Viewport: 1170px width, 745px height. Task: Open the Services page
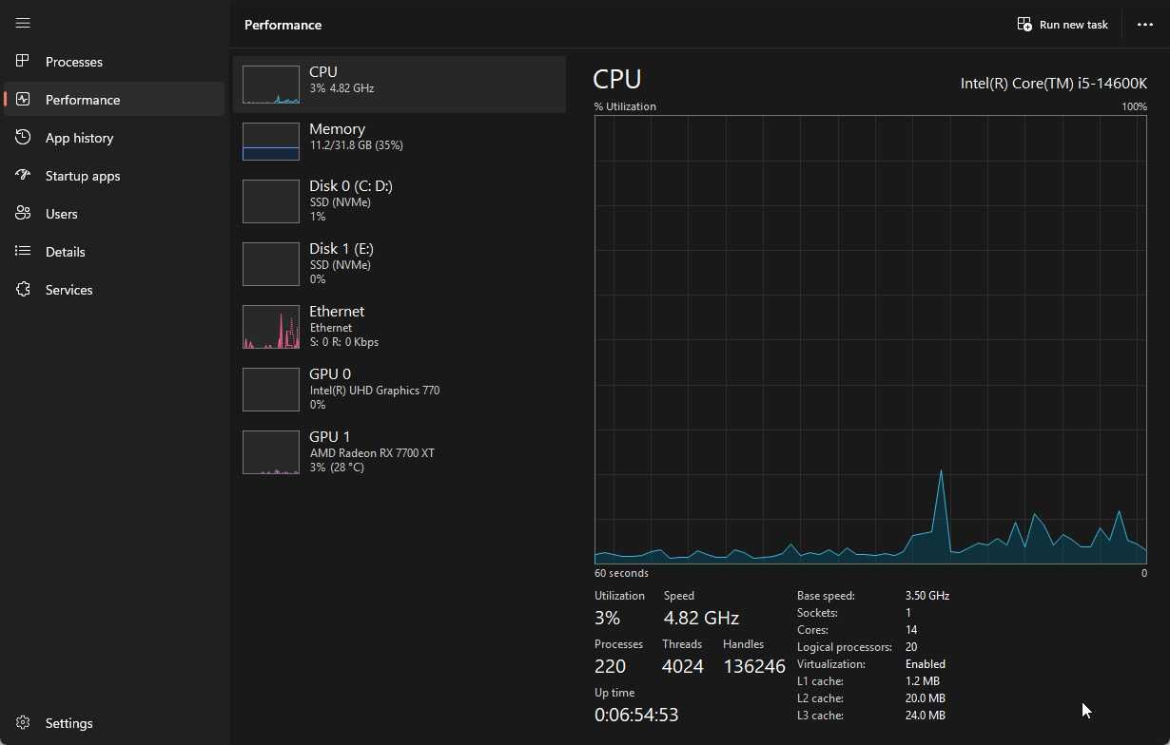(x=114, y=290)
